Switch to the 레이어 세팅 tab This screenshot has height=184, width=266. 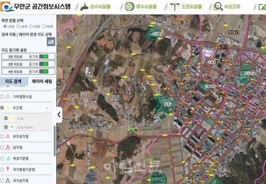pos(42,81)
